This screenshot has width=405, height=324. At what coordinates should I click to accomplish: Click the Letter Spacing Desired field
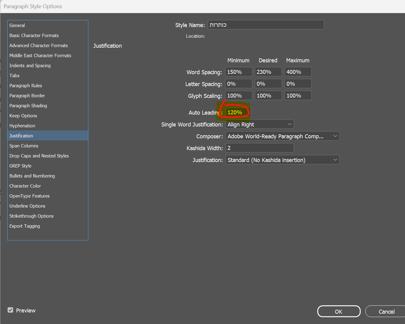pos(268,84)
